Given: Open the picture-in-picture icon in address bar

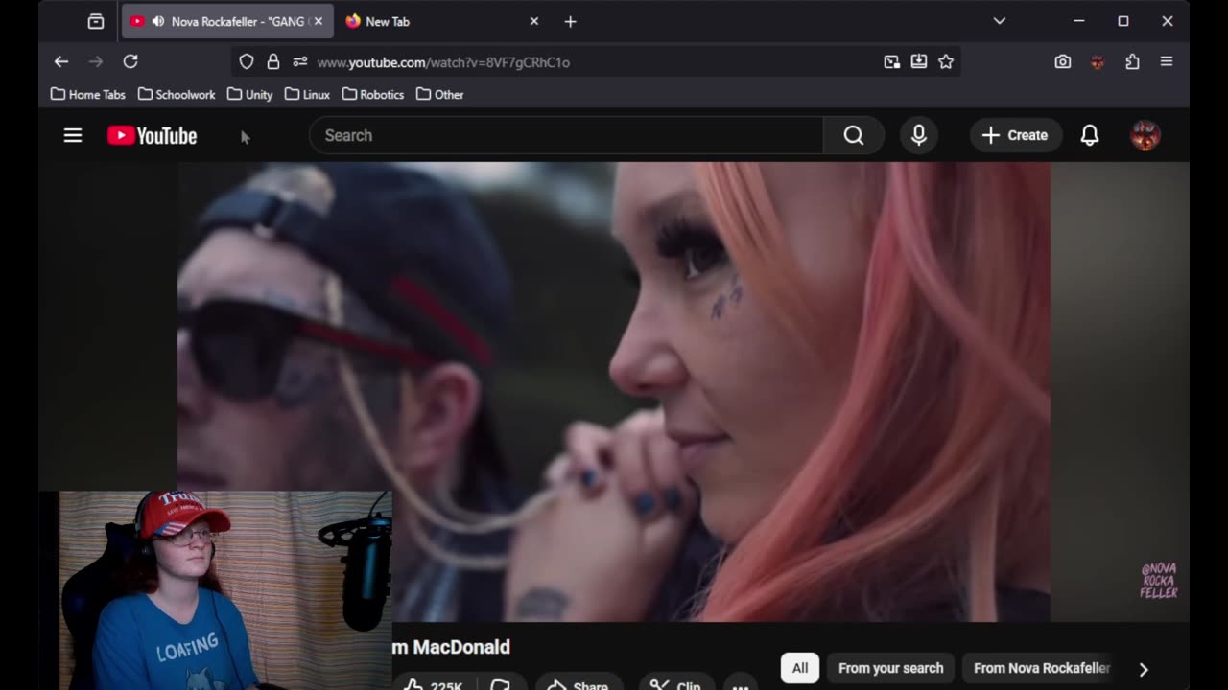Looking at the screenshot, I should click(892, 61).
